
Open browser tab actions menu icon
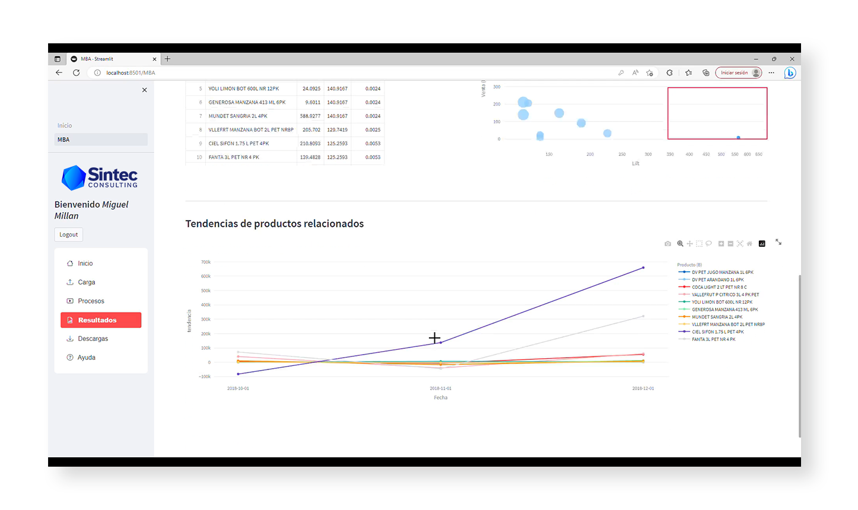58,59
